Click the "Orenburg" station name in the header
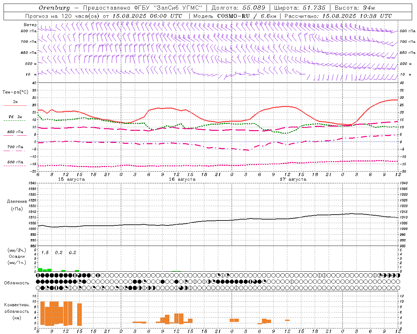This screenshot has height=334, width=417. click(54, 8)
